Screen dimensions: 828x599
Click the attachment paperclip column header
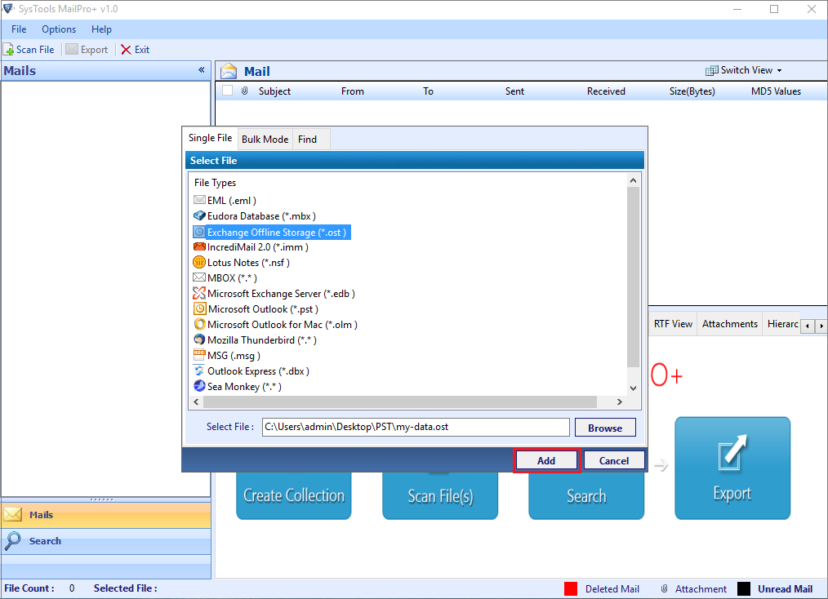click(x=244, y=91)
